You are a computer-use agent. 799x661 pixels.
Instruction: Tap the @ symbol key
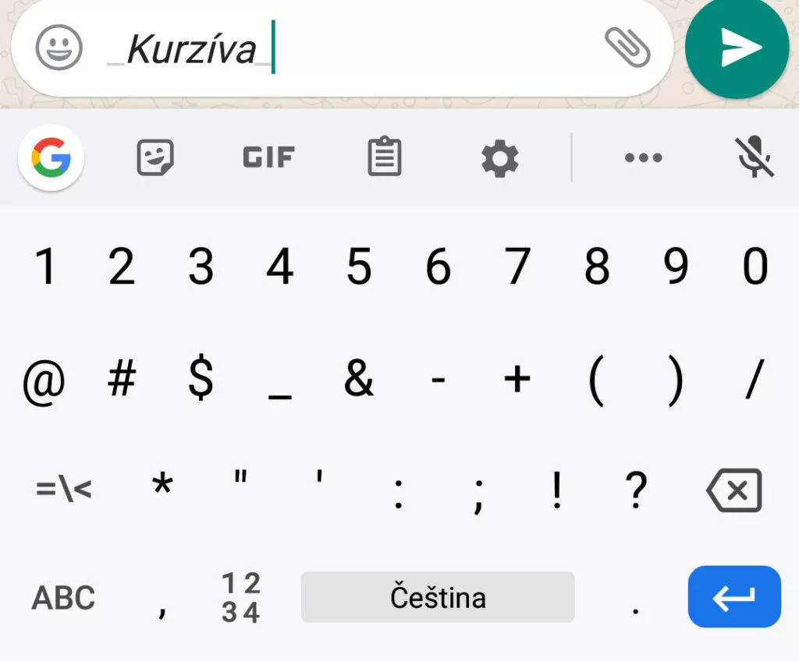44,382
